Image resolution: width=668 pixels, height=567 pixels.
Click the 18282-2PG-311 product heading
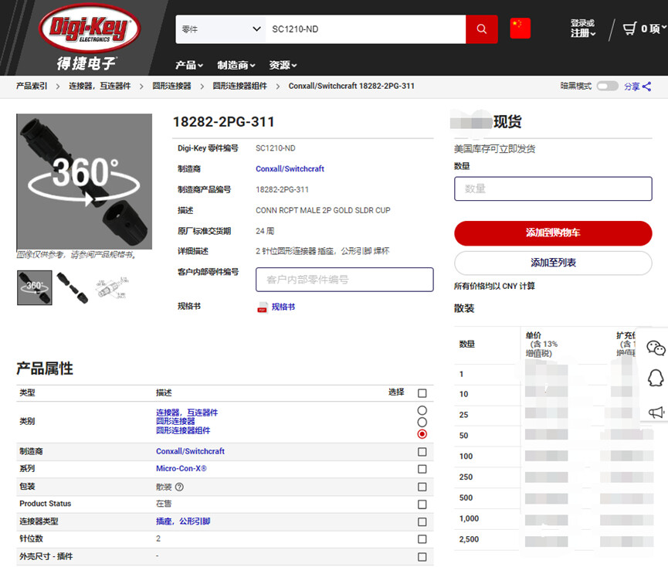tap(224, 122)
